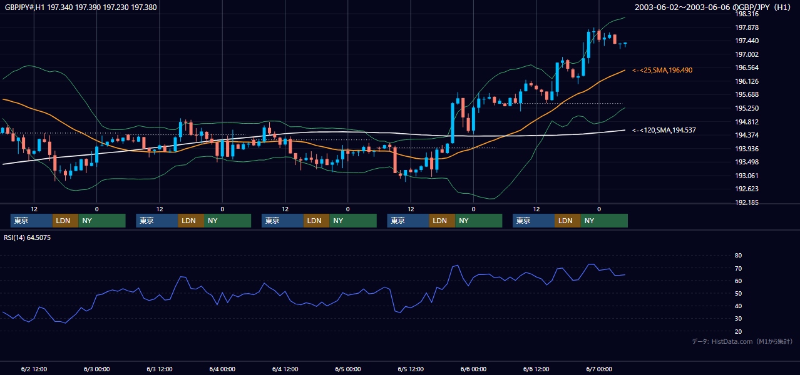This screenshot has height=375, width=800.
Task: Click price axis label 198.316
Action: click(747, 14)
